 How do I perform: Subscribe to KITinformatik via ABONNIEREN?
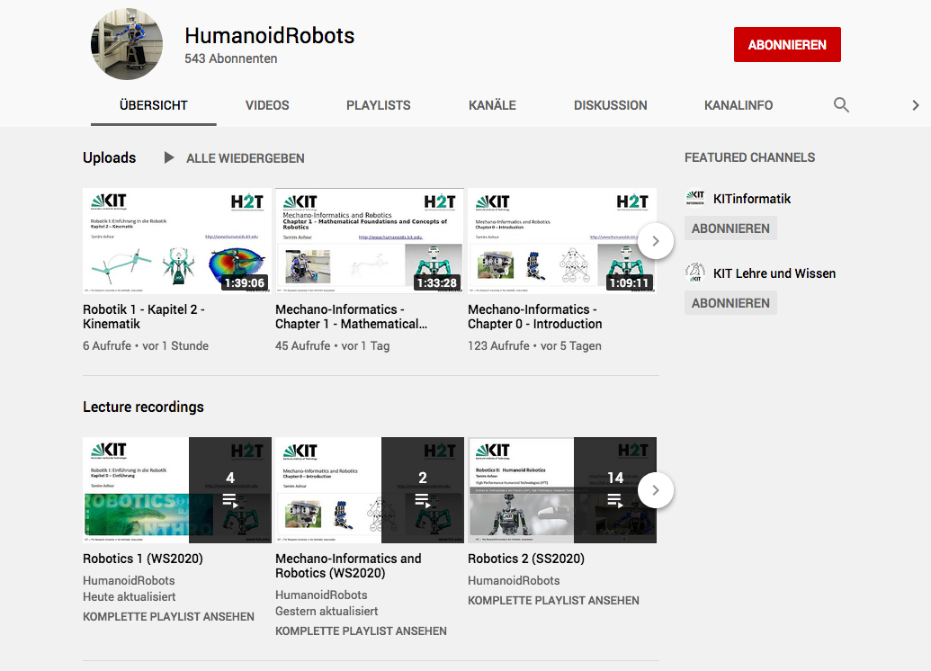point(730,228)
